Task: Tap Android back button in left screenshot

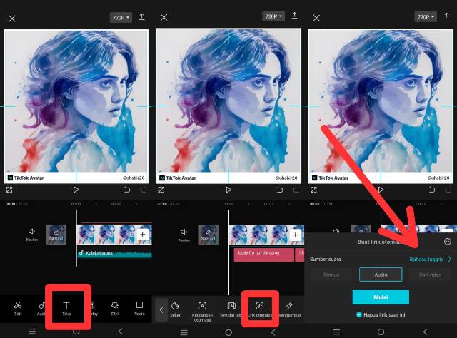Action: (x=121, y=331)
